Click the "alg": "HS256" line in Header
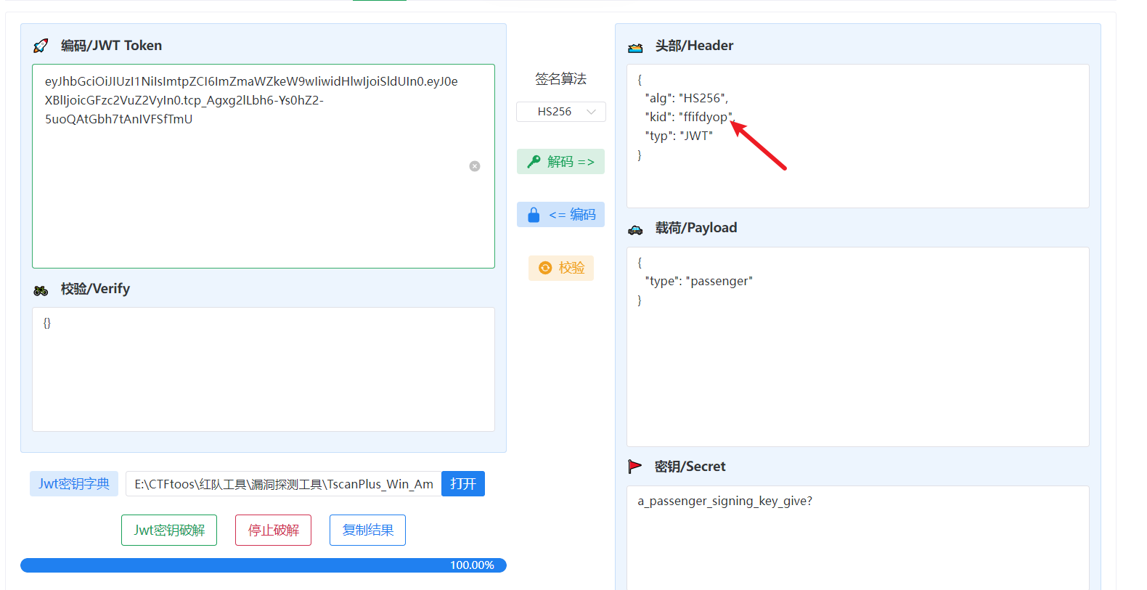 pos(687,99)
